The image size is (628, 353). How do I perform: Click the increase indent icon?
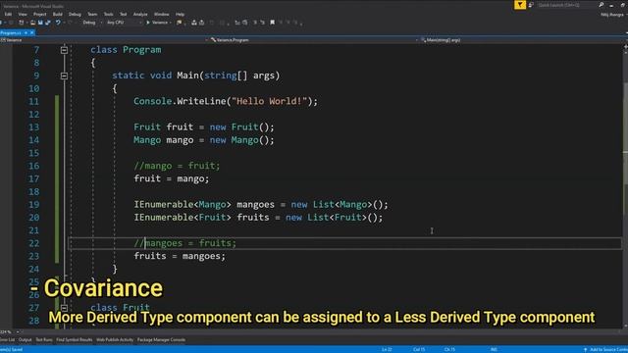(x=244, y=23)
